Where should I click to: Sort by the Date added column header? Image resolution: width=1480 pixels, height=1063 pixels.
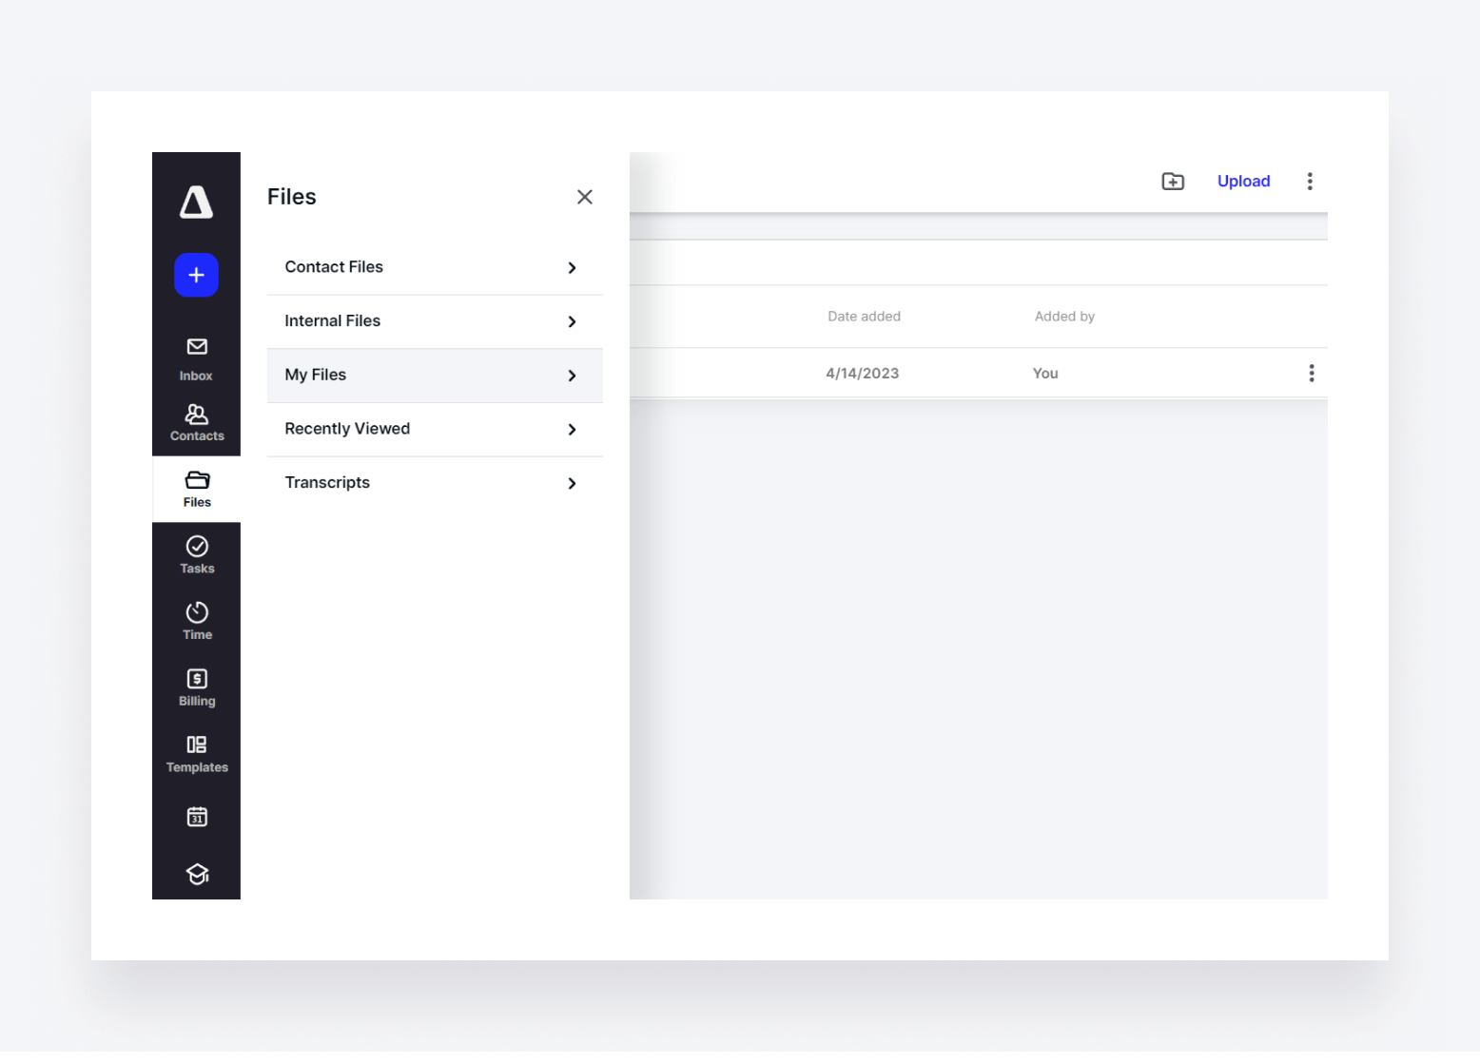(864, 317)
